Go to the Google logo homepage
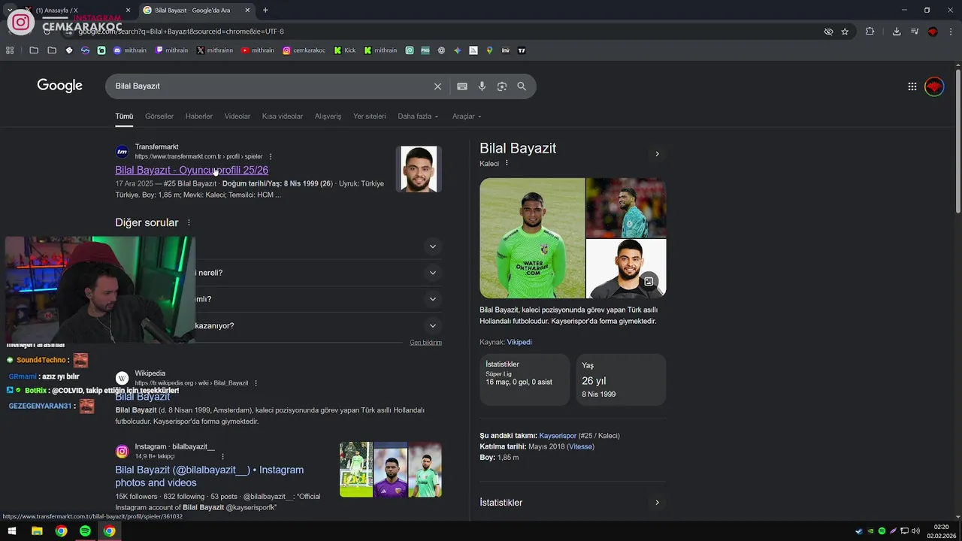The image size is (962, 541). 60,86
